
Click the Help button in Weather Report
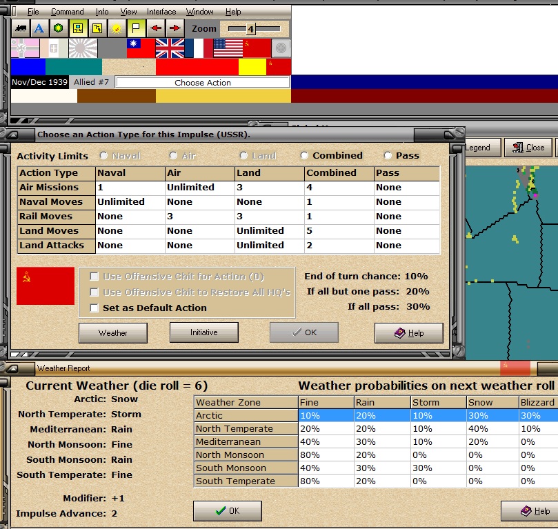tap(530, 511)
